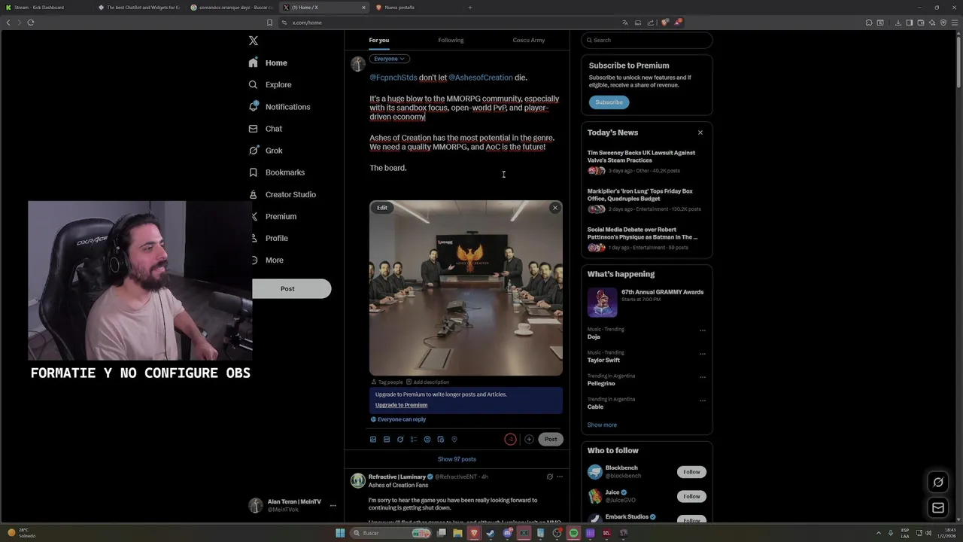Image resolution: width=963 pixels, height=542 pixels.
Task: Switch to the Stream - Kick Dashboard tab
Action: (45, 8)
